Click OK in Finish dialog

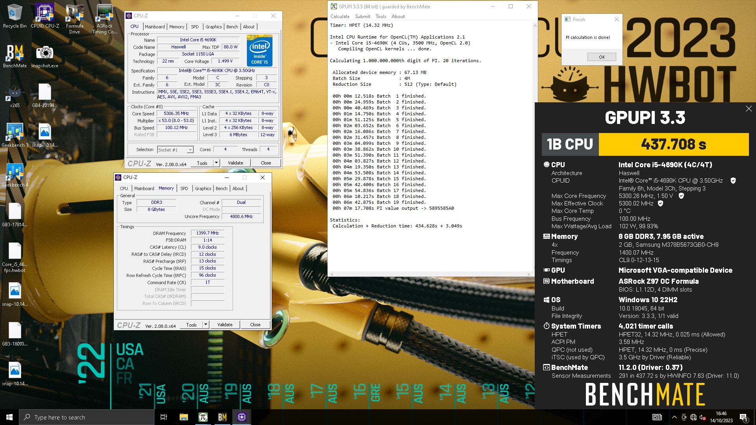(602, 57)
